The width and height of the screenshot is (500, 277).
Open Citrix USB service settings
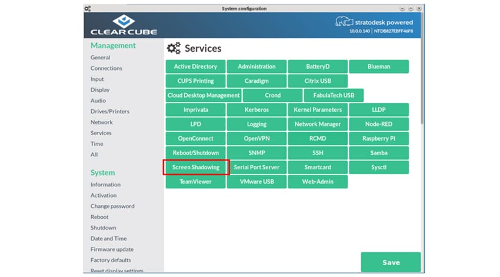pos(318,81)
